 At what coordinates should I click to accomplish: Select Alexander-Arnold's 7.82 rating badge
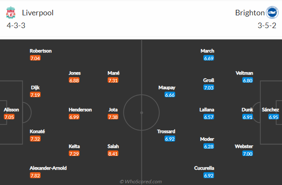pos(35,175)
